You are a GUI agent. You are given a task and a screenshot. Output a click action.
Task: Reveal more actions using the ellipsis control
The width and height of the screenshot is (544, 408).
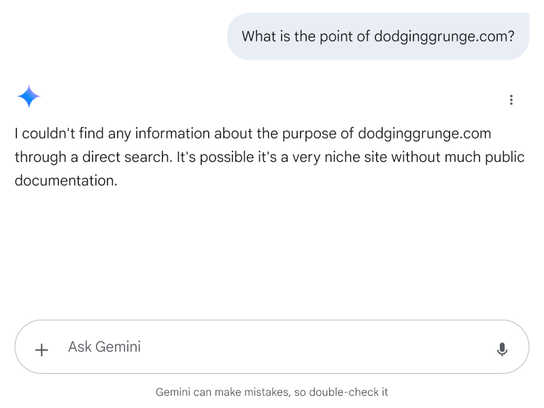click(x=511, y=99)
